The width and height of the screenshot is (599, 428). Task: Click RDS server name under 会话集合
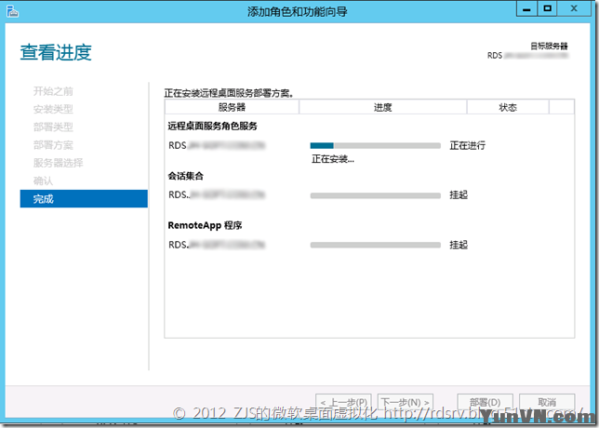coord(217,194)
